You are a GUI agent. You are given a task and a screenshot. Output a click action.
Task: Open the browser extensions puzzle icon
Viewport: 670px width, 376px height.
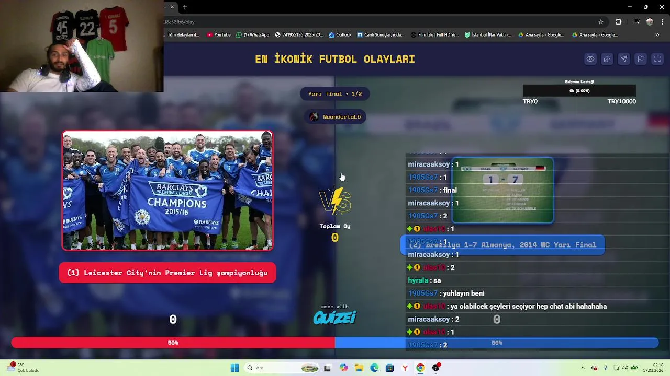coord(619,22)
